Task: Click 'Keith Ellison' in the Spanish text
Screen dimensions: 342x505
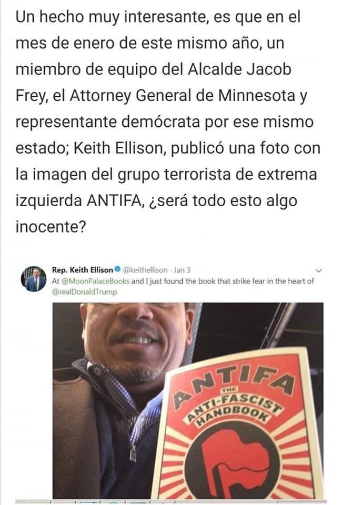Action: (x=119, y=148)
